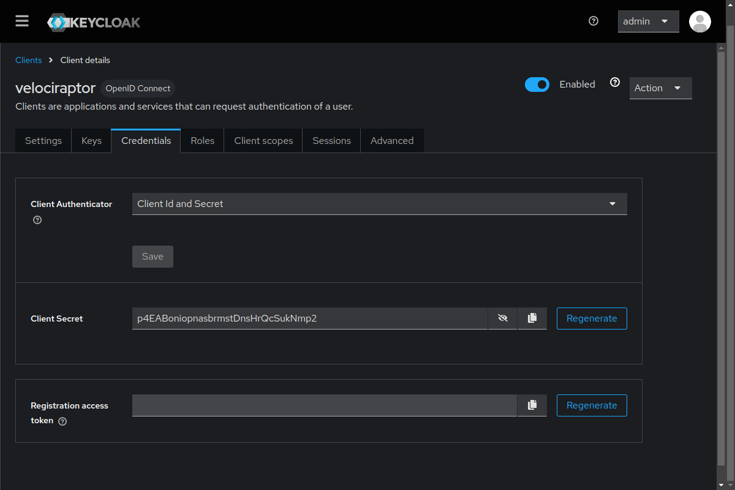Copy the Client Secret to clipboard

click(x=532, y=318)
